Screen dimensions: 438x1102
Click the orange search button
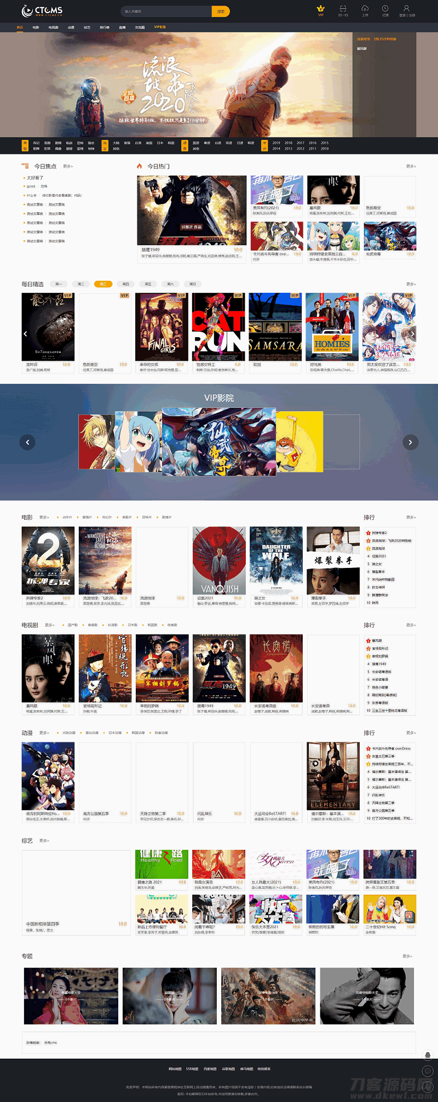221,11
